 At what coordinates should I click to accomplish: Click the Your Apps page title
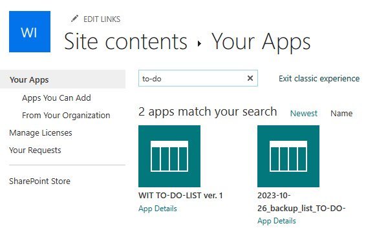(x=261, y=42)
